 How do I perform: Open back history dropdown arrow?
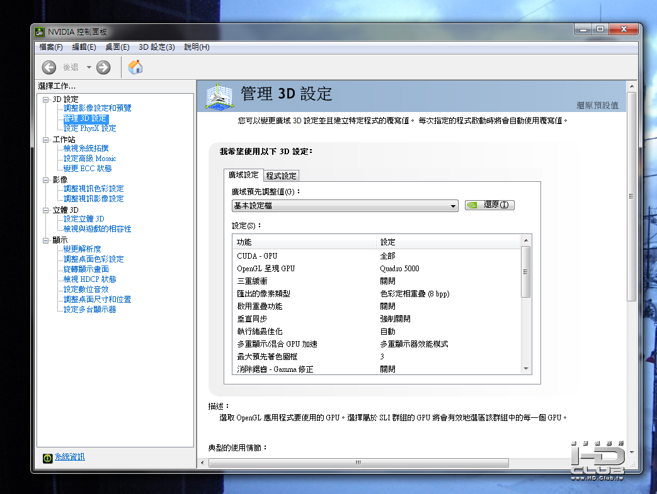[89, 67]
